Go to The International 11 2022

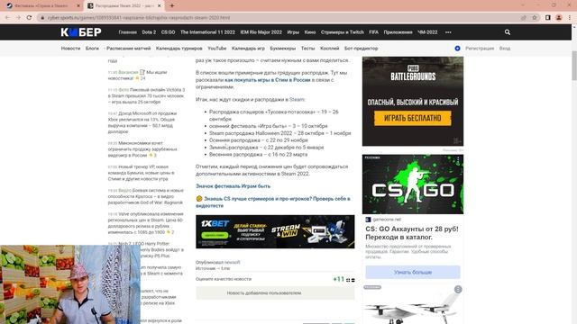(x=207, y=32)
